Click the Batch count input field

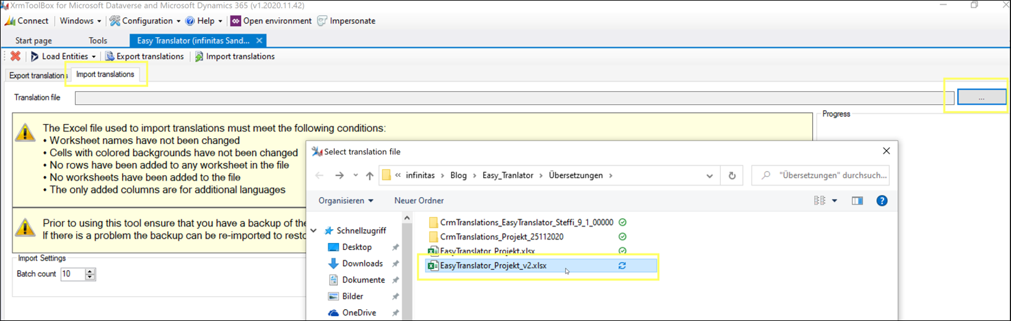(x=72, y=274)
